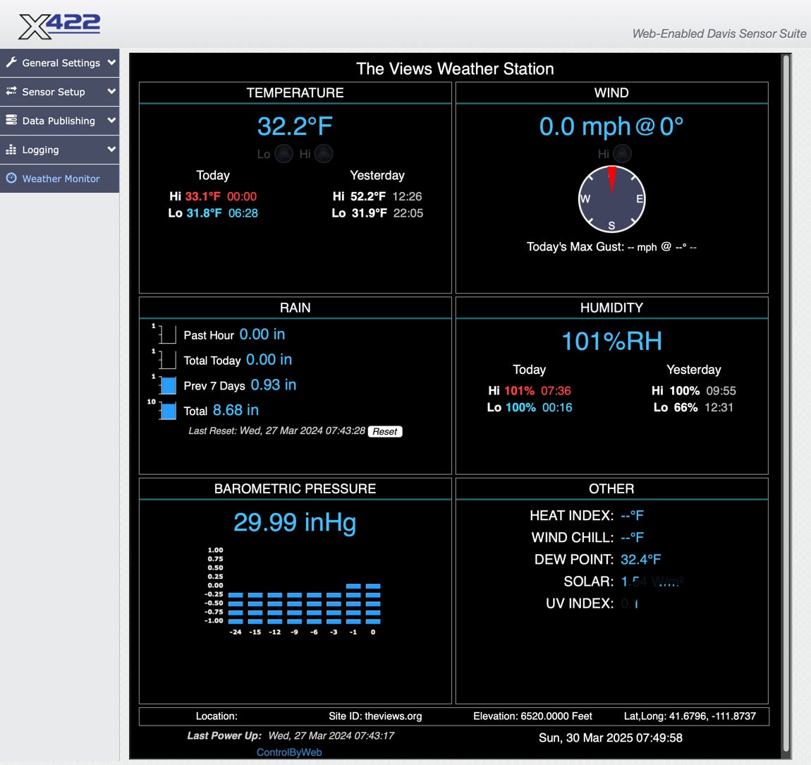Click the wind Hi alarm indicator
The width and height of the screenshot is (811, 765).
pyautogui.click(x=622, y=154)
